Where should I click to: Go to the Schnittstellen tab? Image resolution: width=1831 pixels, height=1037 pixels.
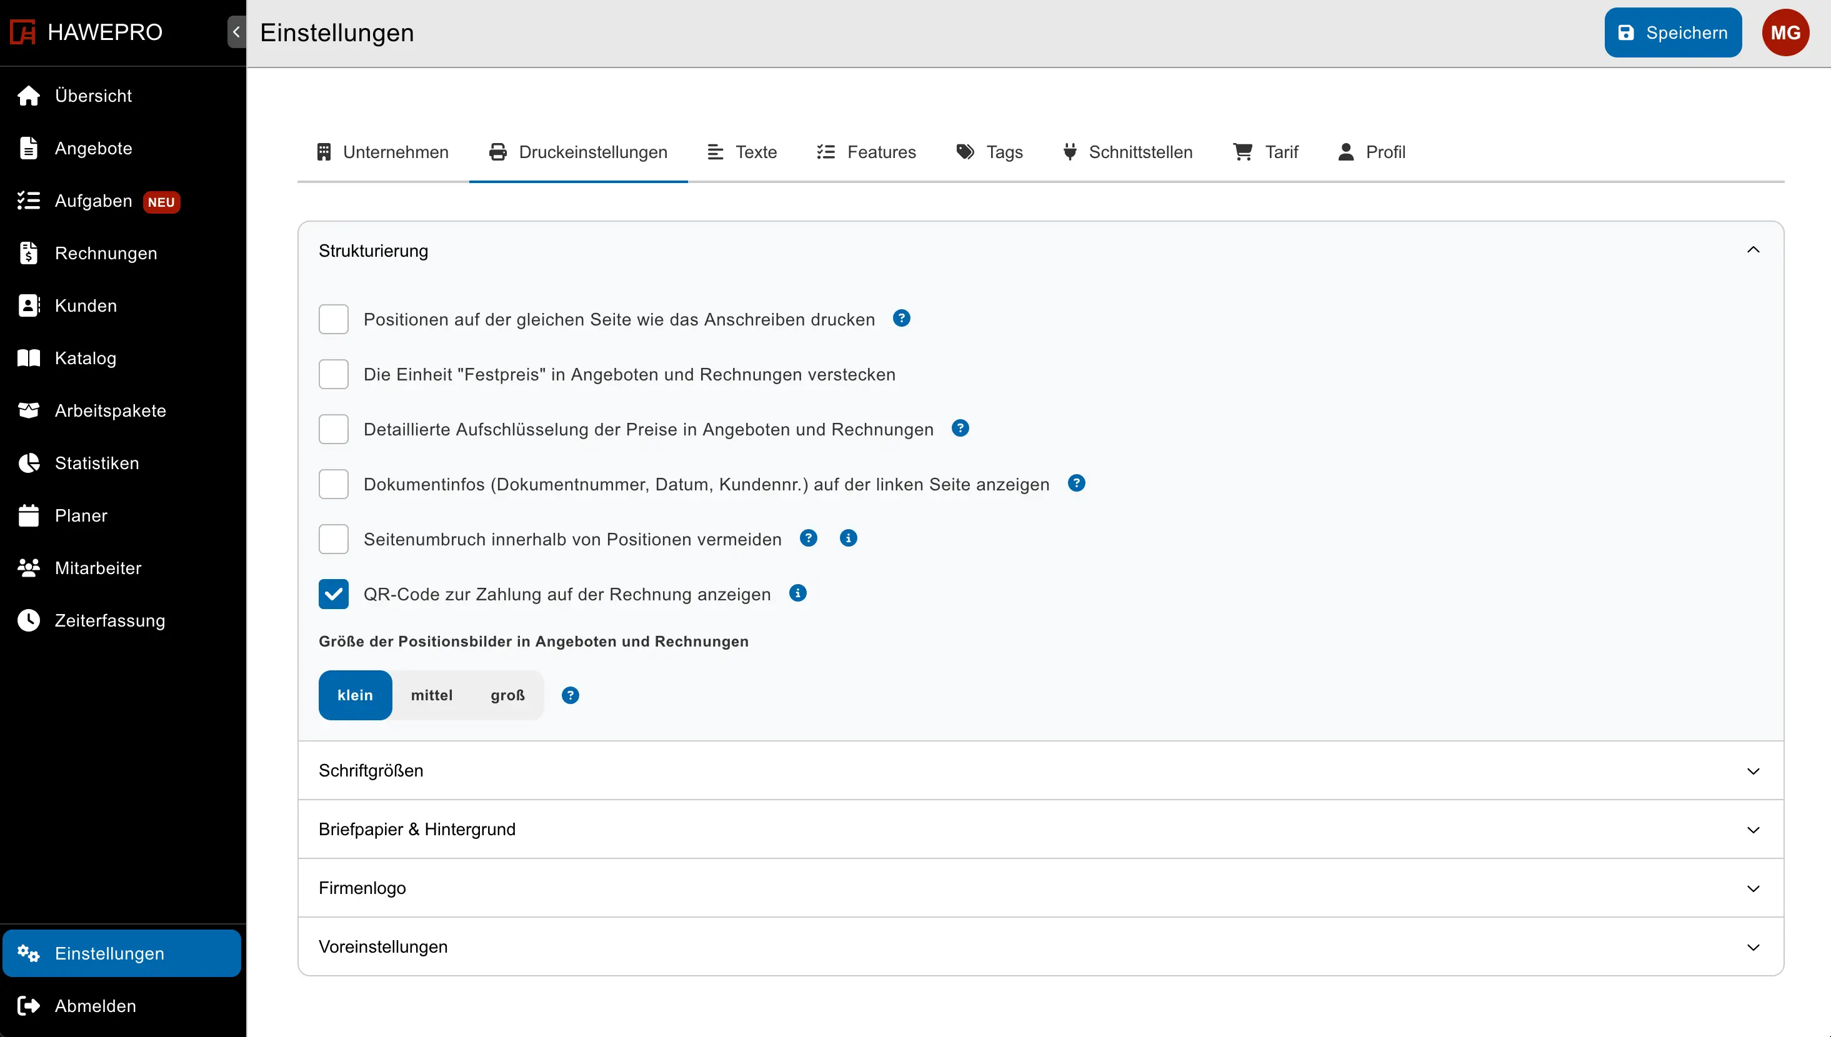1127,152
